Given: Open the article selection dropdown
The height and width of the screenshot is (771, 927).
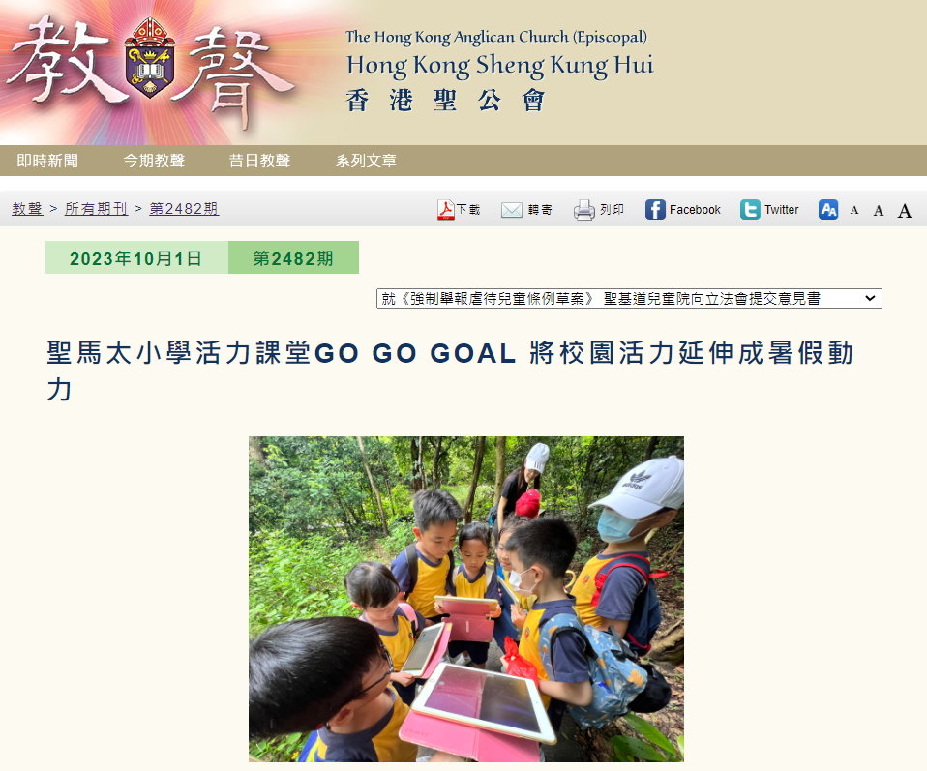Looking at the screenshot, I should pyautogui.click(x=629, y=299).
